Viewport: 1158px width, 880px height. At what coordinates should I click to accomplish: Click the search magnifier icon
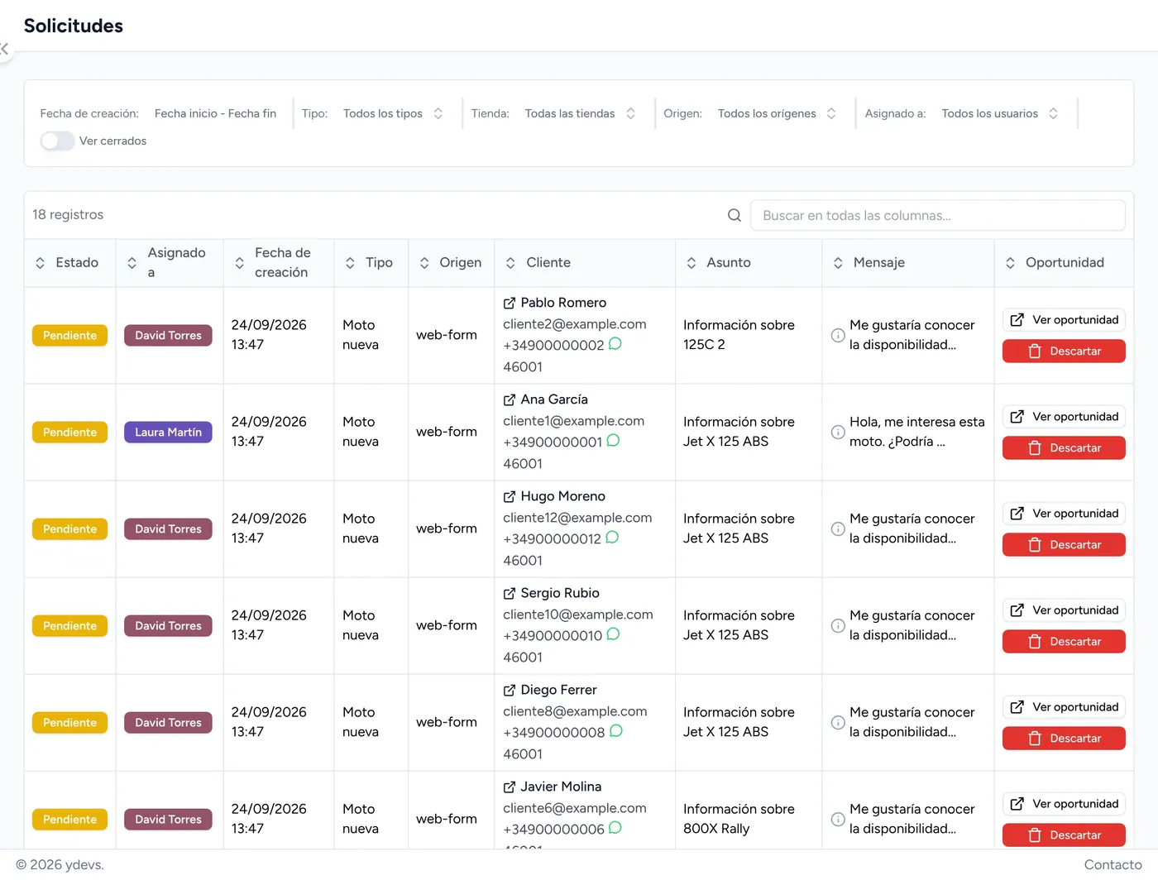(x=735, y=215)
